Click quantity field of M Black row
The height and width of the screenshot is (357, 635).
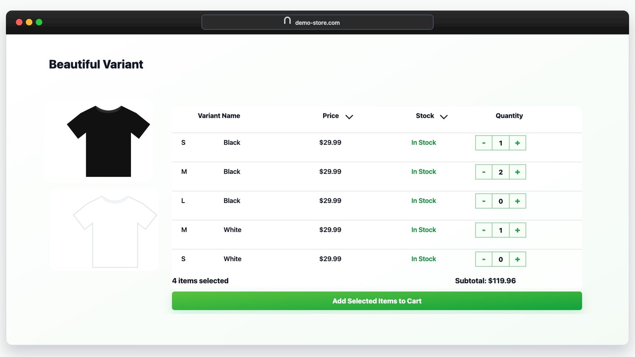click(501, 172)
